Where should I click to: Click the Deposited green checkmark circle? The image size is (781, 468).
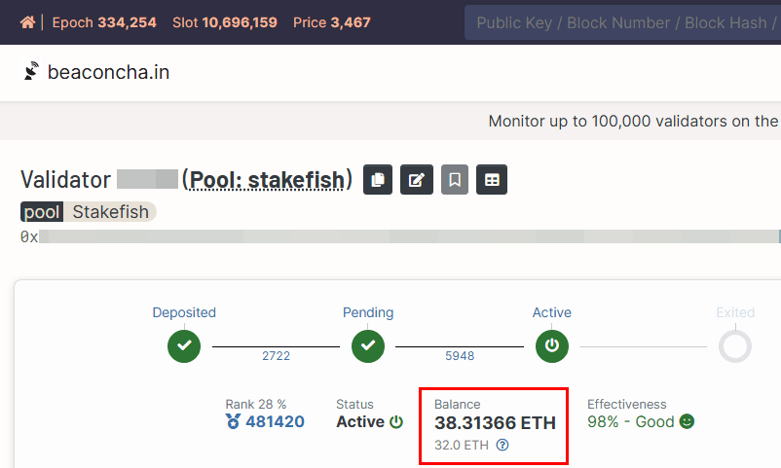184,346
